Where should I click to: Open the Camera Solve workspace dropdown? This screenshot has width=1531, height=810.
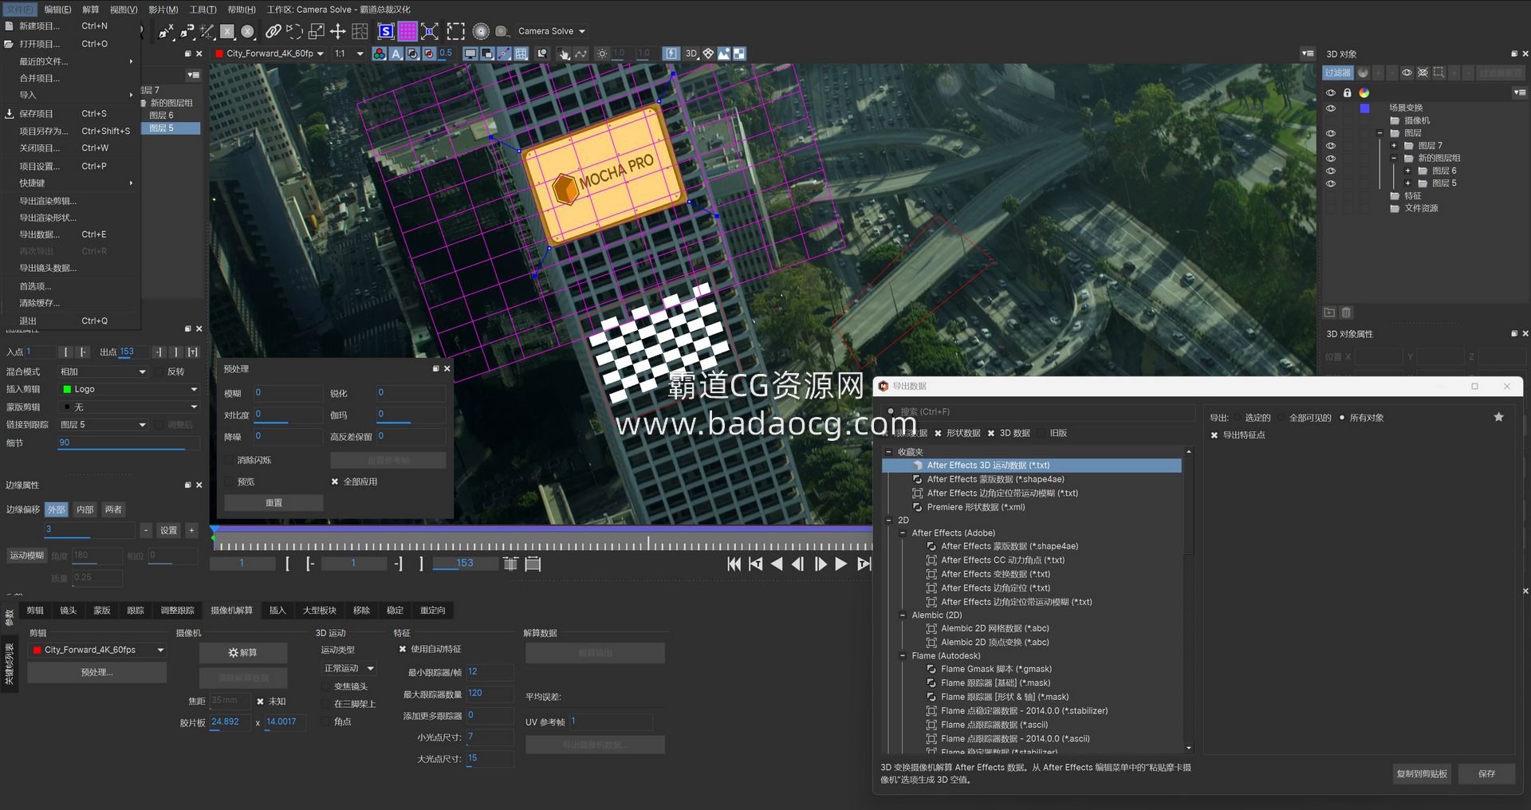coord(552,31)
